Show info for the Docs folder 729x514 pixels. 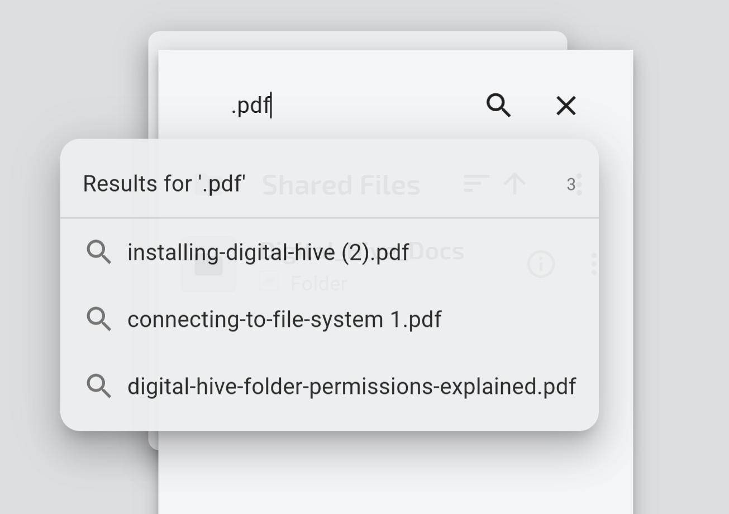(541, 264)
